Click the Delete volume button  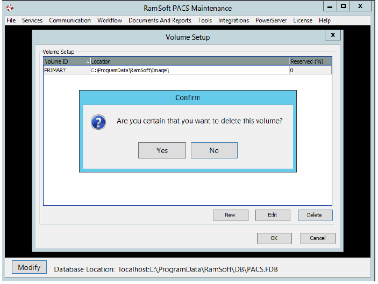[x=315, y=215]
